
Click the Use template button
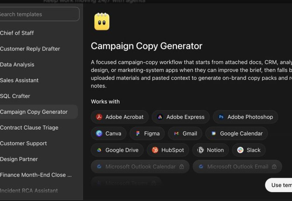279,185
